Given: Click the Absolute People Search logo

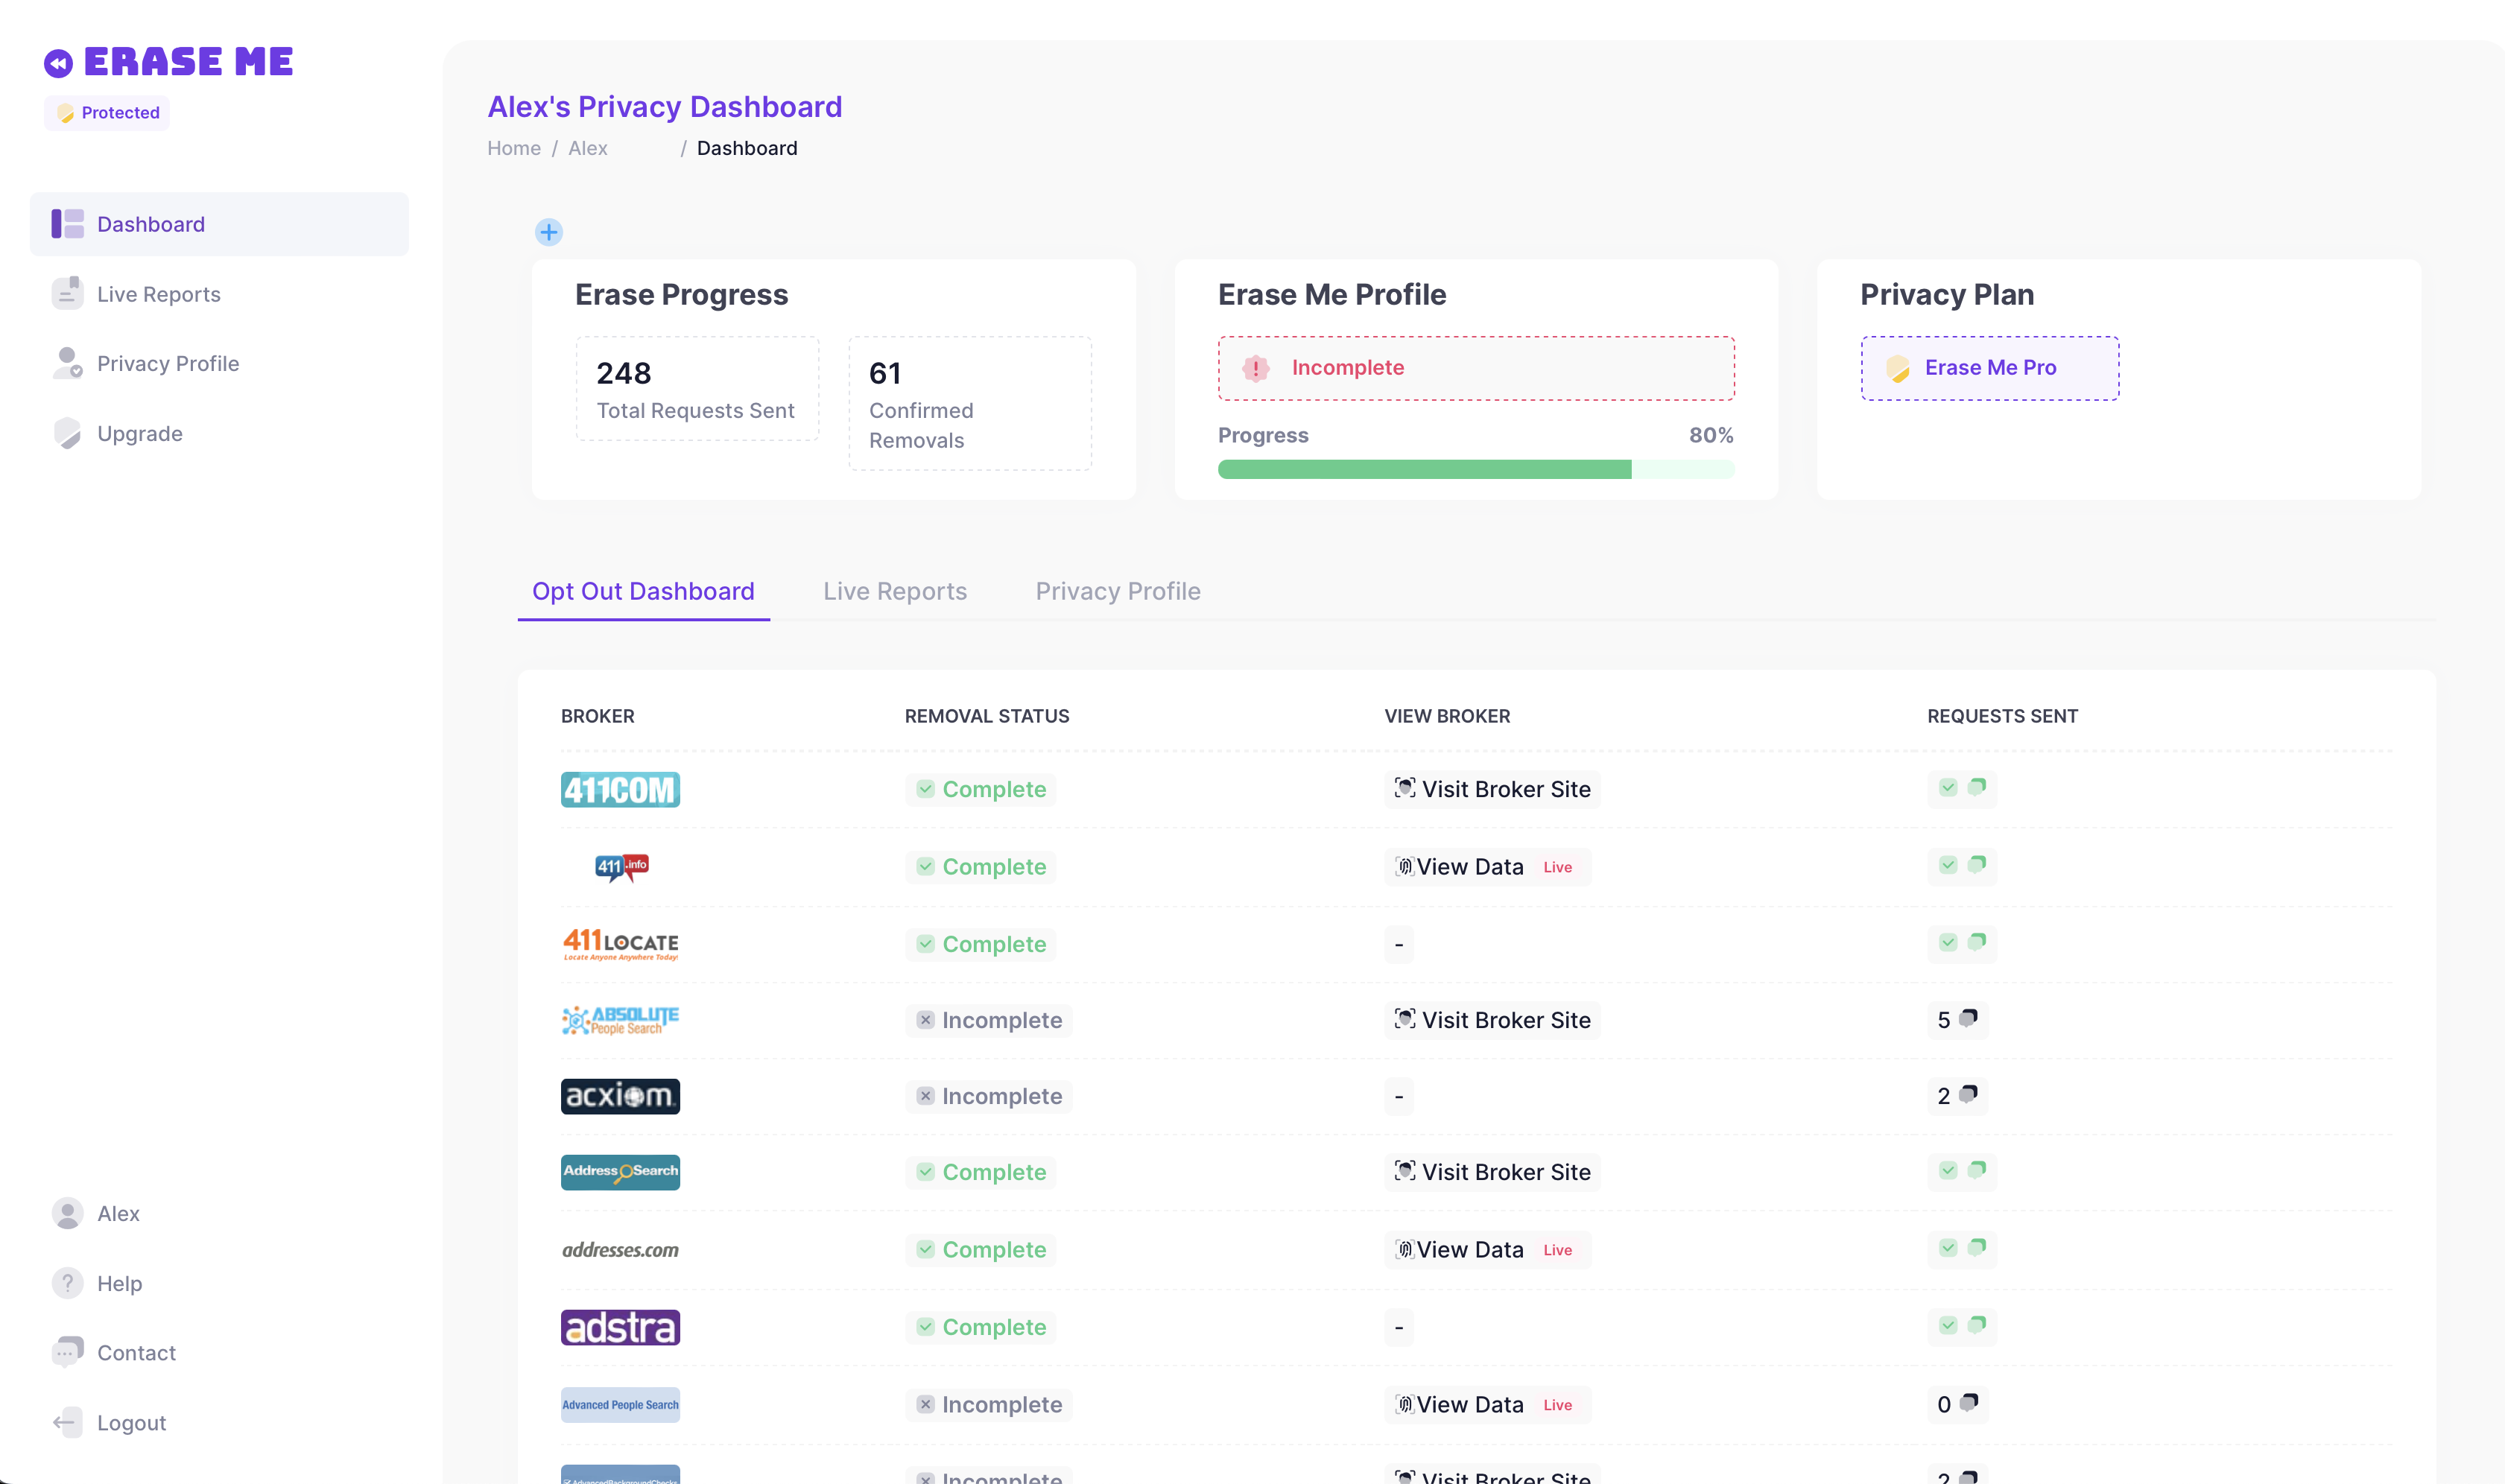Looking at the screenshot, I should point(620,1020).
